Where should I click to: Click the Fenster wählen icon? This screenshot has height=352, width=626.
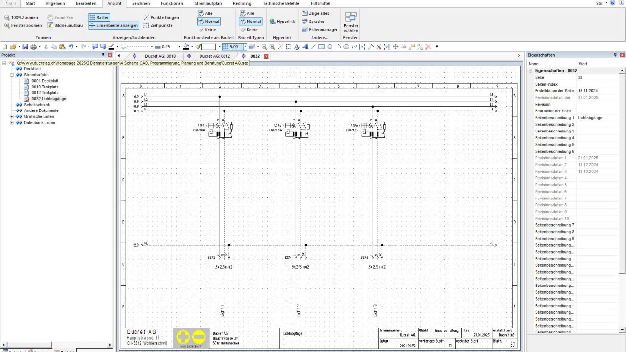[351, 22]
